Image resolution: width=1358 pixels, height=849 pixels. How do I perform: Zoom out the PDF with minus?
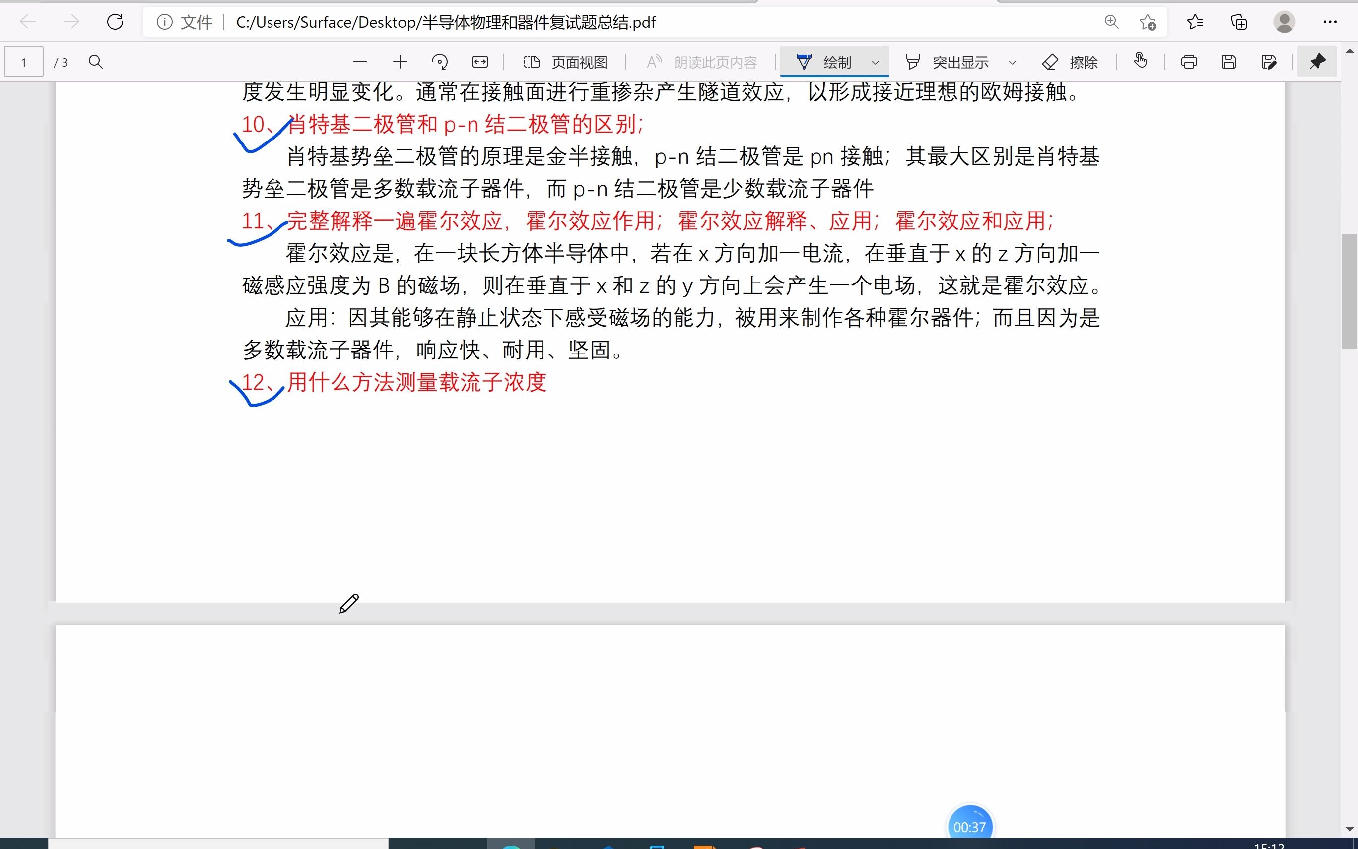pos(360,62)
